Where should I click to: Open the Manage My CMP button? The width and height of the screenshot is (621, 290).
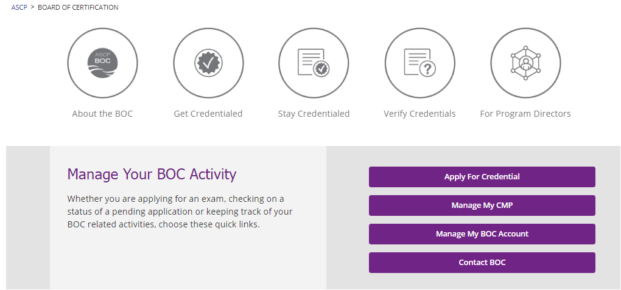tap(482, 205)
